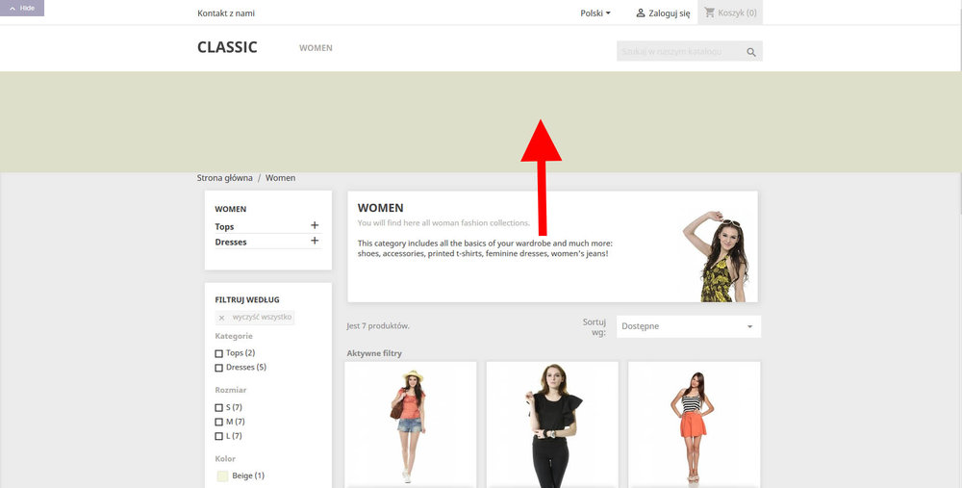Image resolution: width=962 pixels, height=488 pixels.
Task: Check the S (7) size filter
Action: click(219, 407)
